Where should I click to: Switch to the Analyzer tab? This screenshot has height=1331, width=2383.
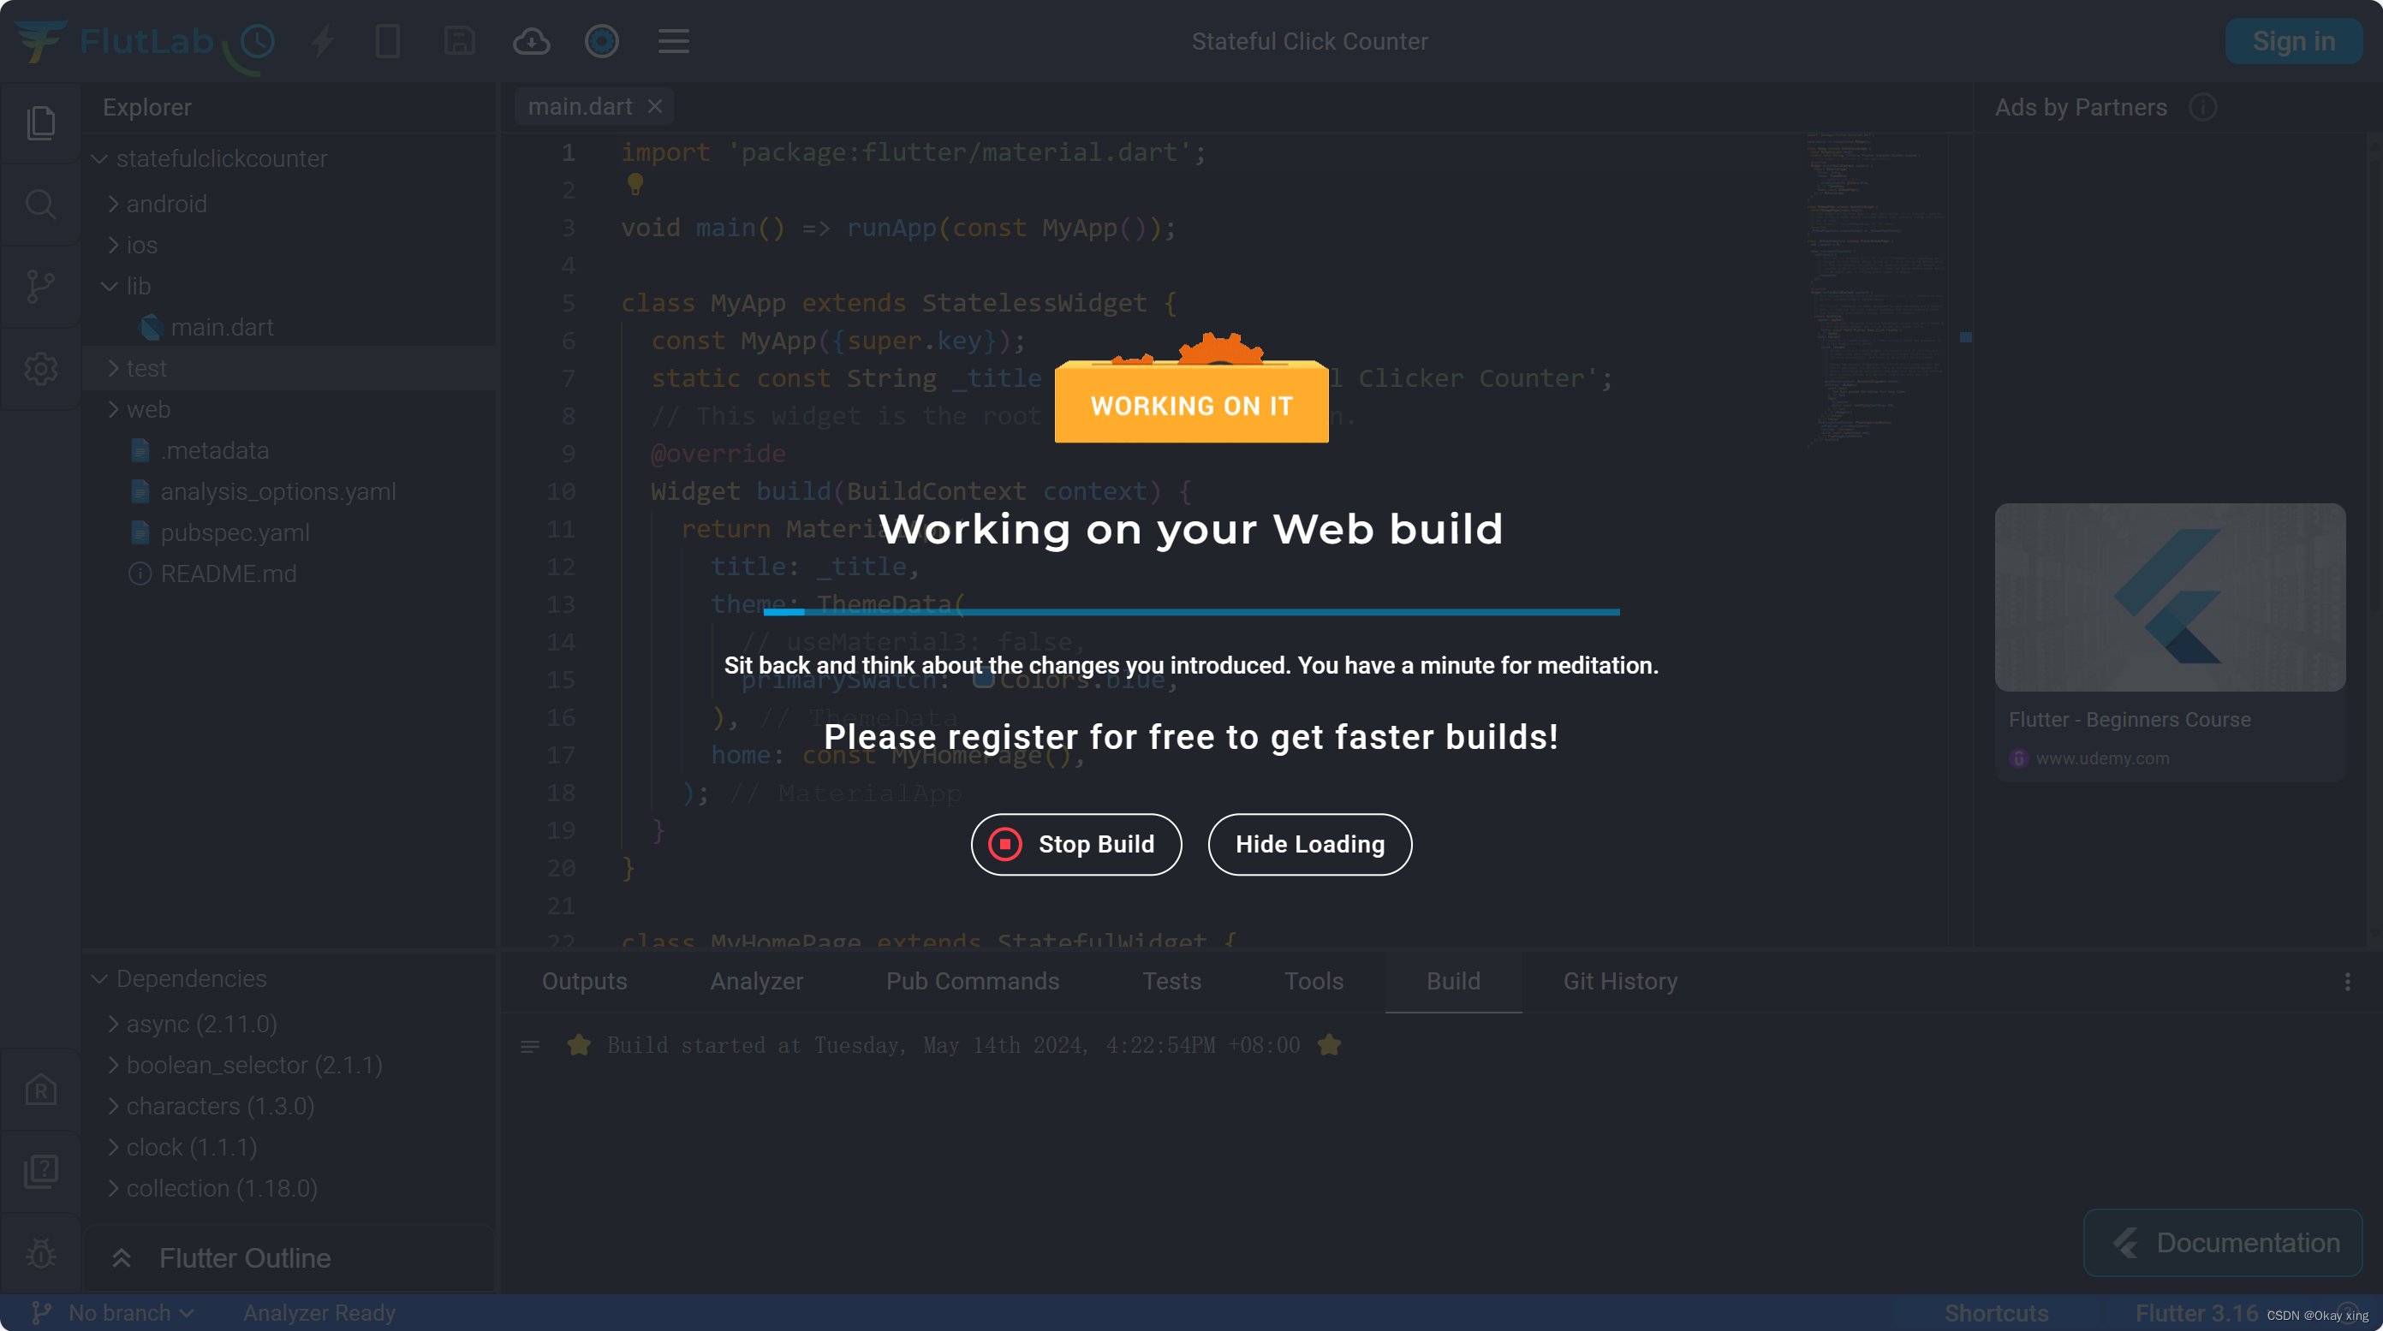pos(757,980)
